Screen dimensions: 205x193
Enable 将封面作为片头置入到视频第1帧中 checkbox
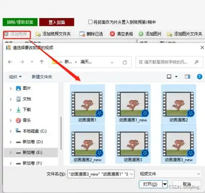(x=90, y=22)
